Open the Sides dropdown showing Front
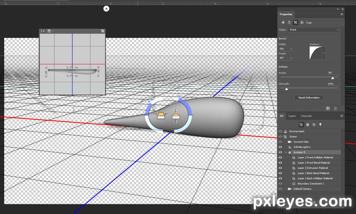This screenshot has width=356, height=214. (x=314, y=30)
